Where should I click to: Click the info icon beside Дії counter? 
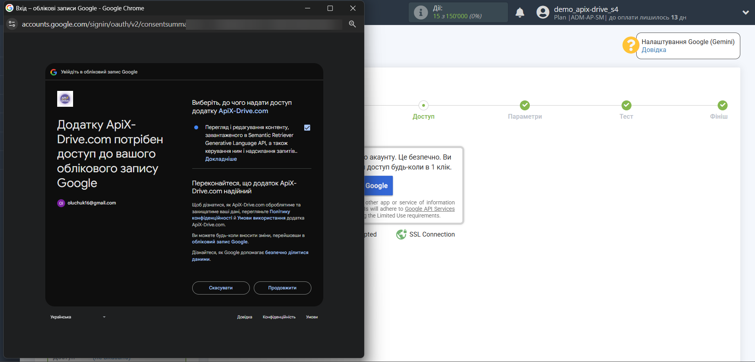421,12
